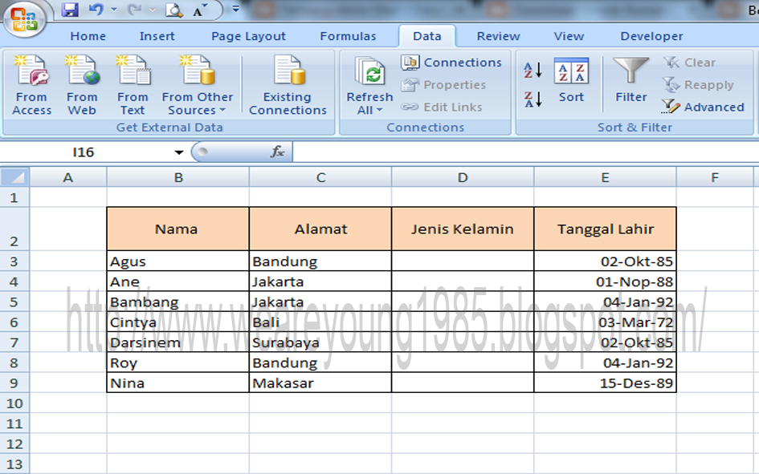Switch to the Formulas tab
The width and height of the screenshot is (759, 474).
(348, 35)
